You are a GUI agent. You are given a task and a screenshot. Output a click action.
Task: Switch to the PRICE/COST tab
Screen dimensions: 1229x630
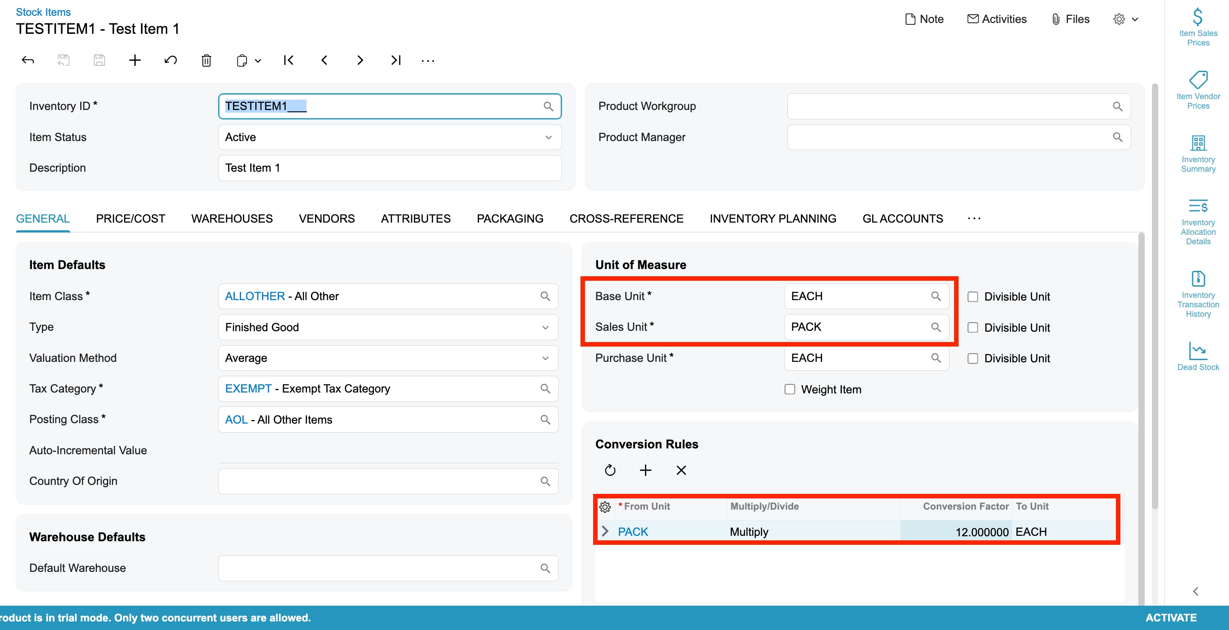130,219
